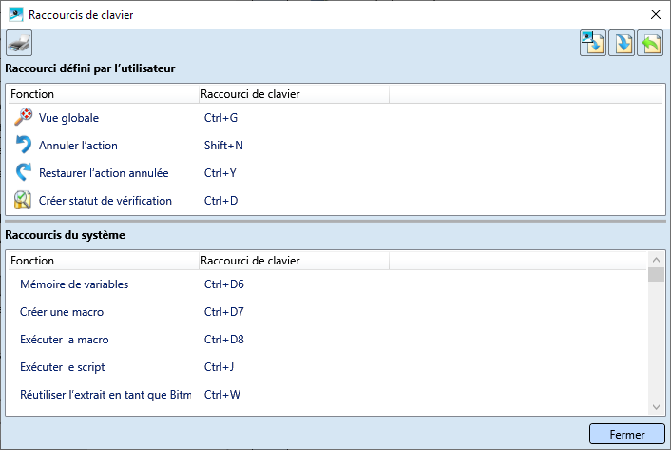Click the blue down-arrow import icon
This screenshot has height=450, width=671.
tap(622, 44)
